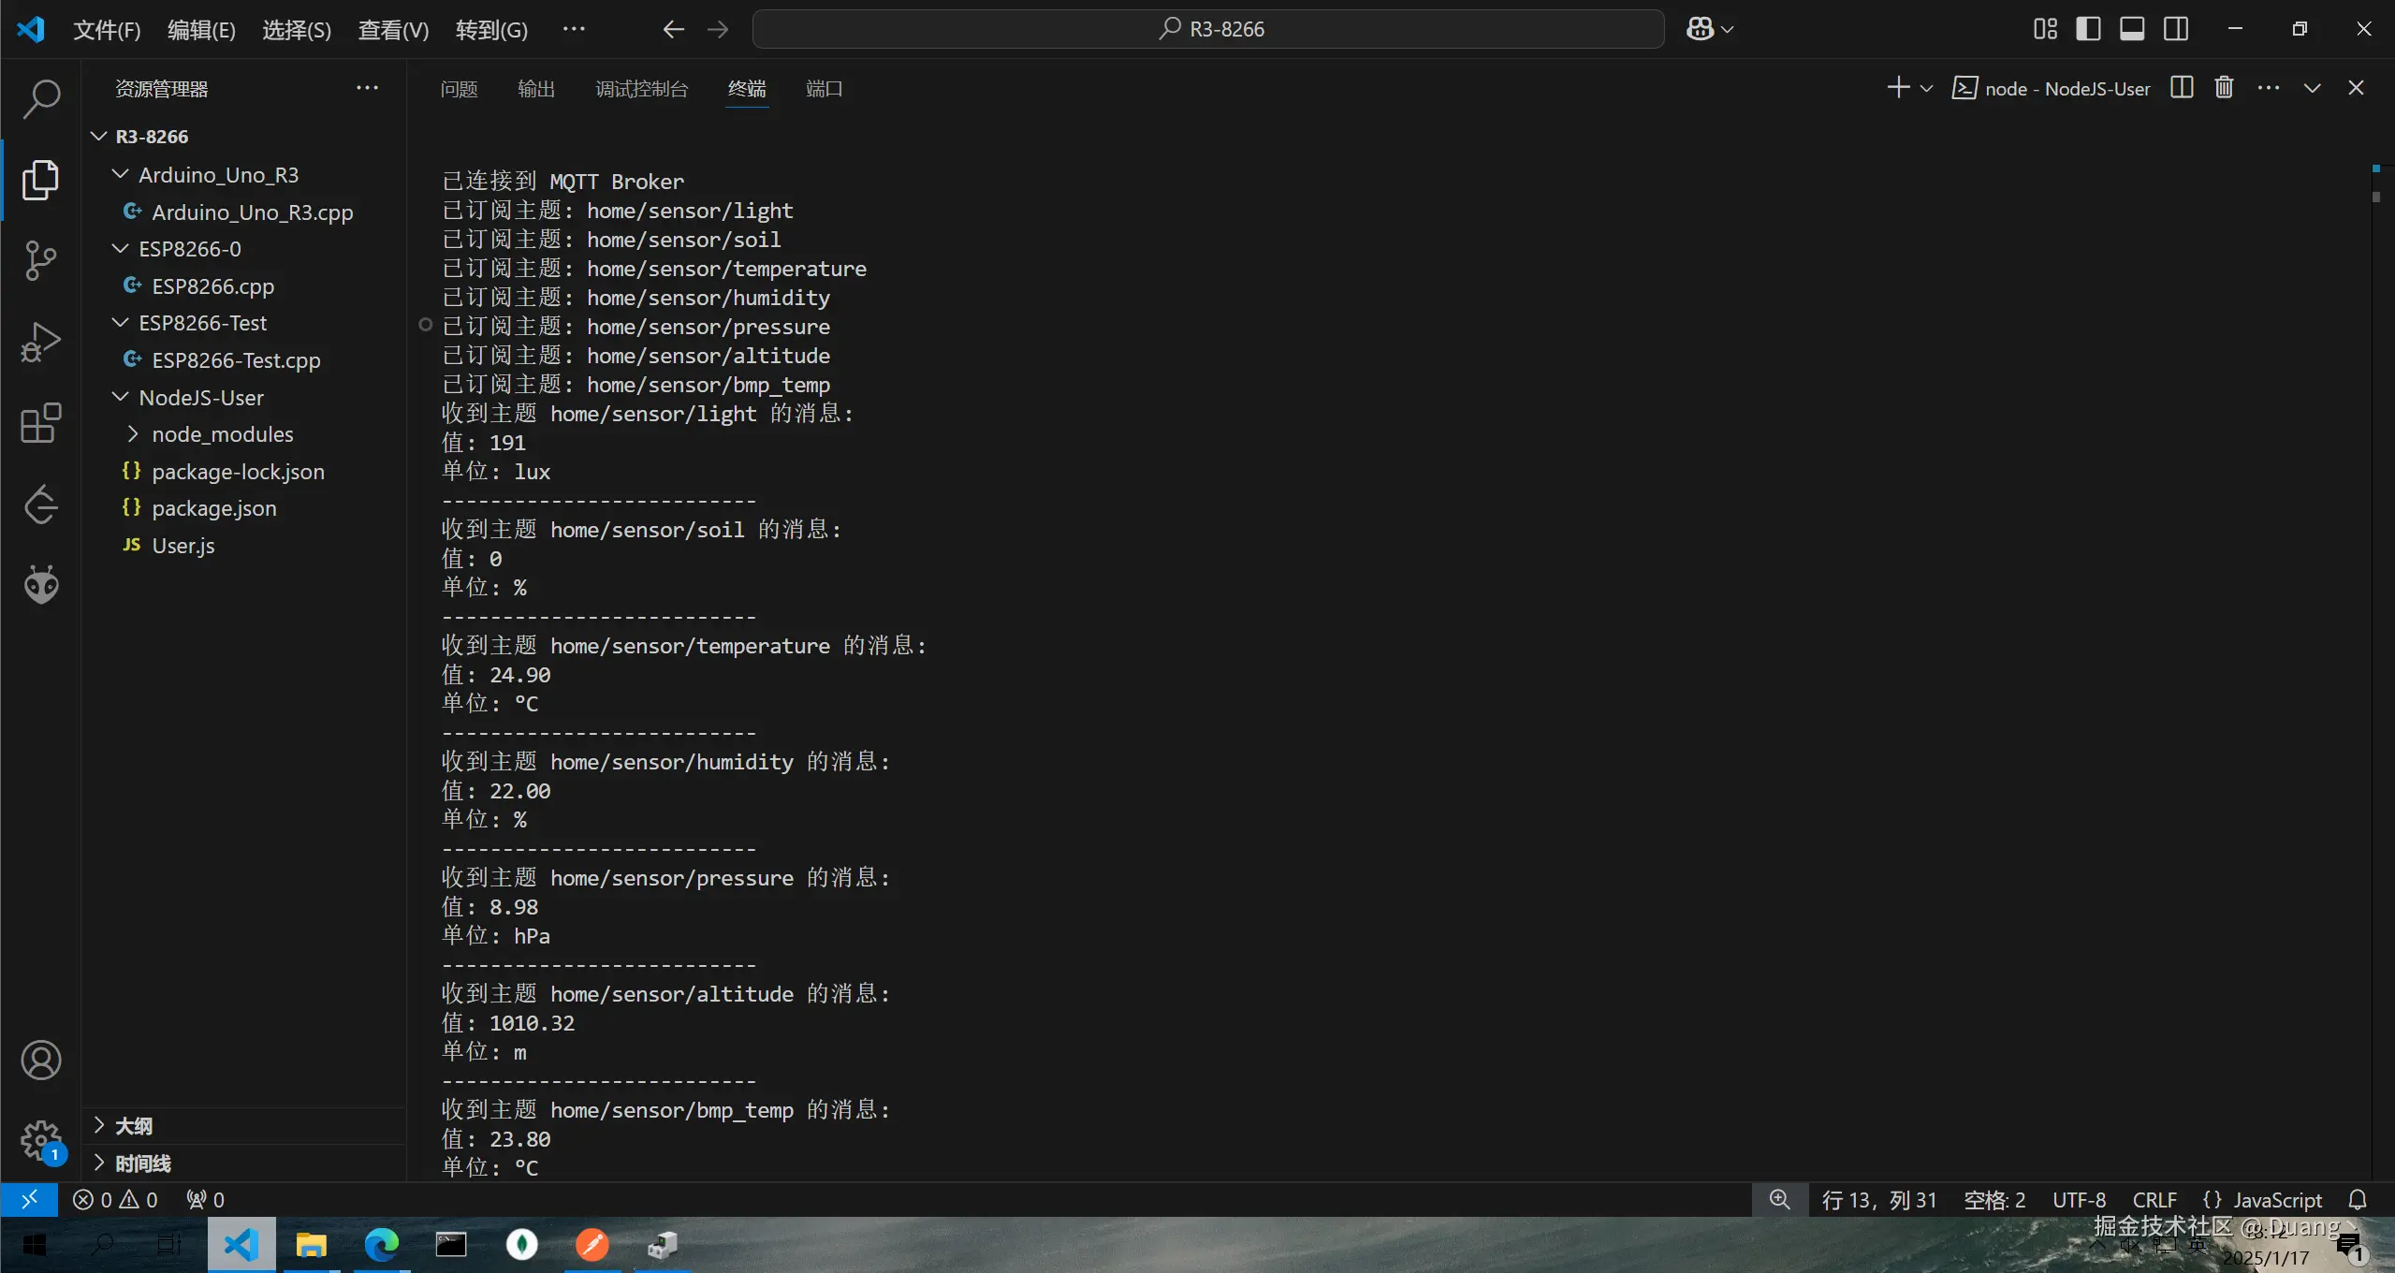Split the terminal pane
The width and height of the screenshot is (2395, 1273).
coord(2181,88)
